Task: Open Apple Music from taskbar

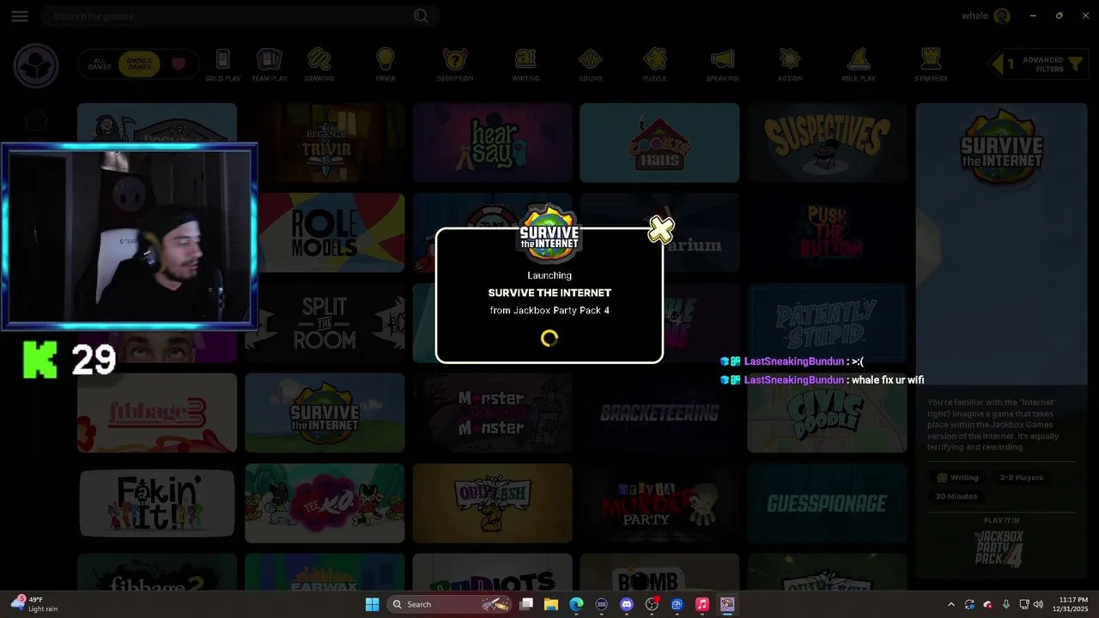Action: pos(702,604)
